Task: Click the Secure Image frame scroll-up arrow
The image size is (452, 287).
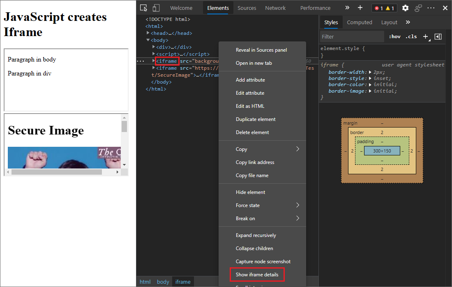Action: tap(124, 117)
